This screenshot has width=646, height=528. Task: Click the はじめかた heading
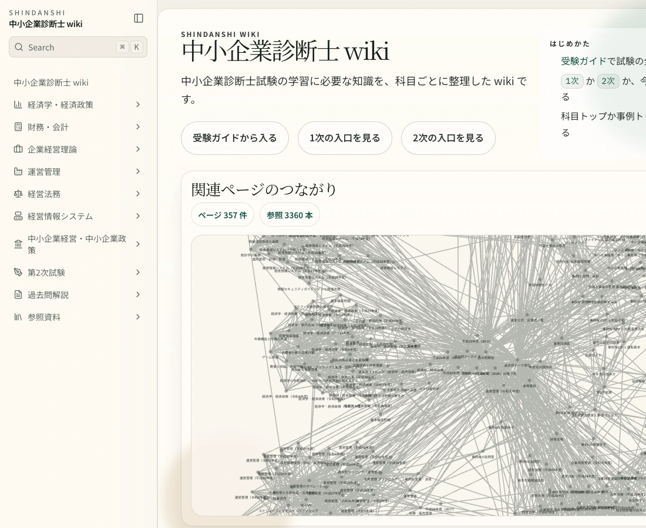pos(570,43)
